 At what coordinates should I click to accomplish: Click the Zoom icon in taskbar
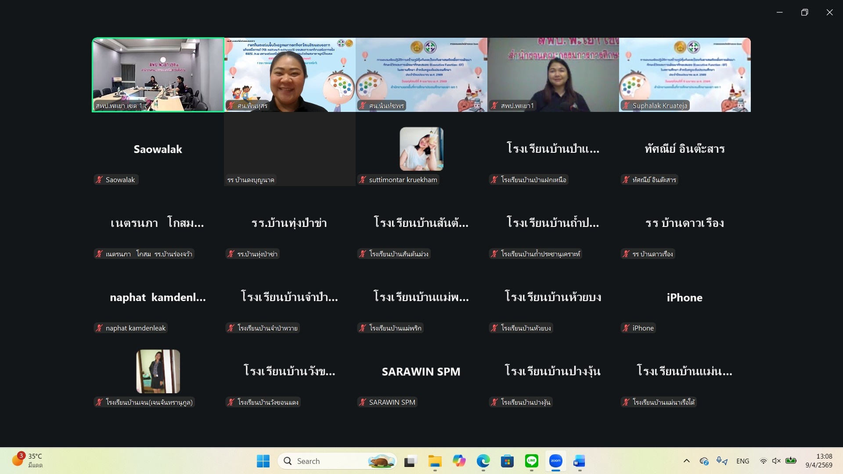[x=555, y=461]
